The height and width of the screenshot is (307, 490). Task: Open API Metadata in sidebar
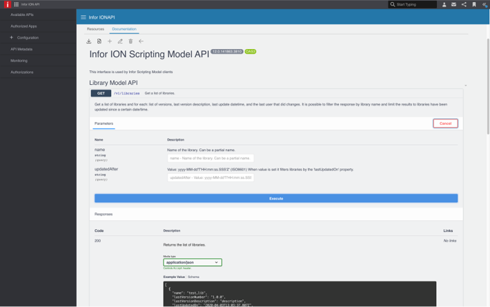[21, 49]
